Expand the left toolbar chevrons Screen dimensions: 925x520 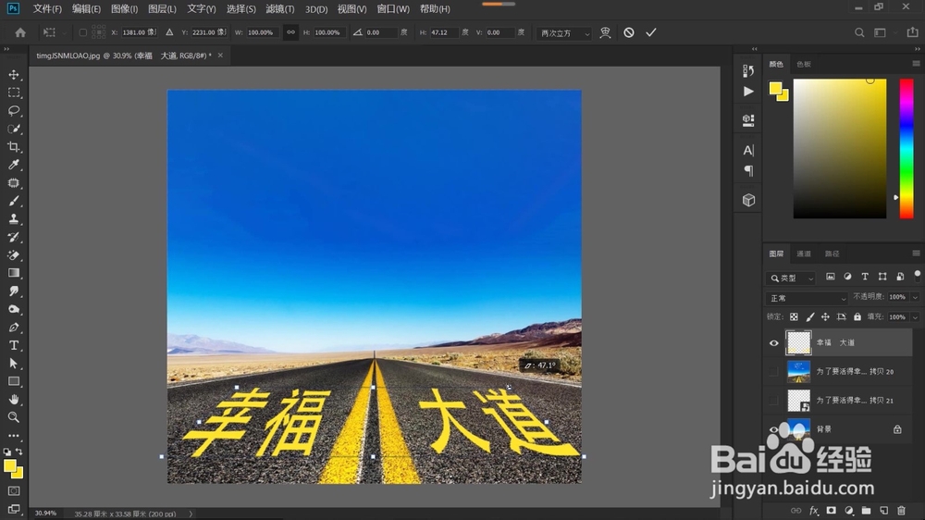point(7,50)
